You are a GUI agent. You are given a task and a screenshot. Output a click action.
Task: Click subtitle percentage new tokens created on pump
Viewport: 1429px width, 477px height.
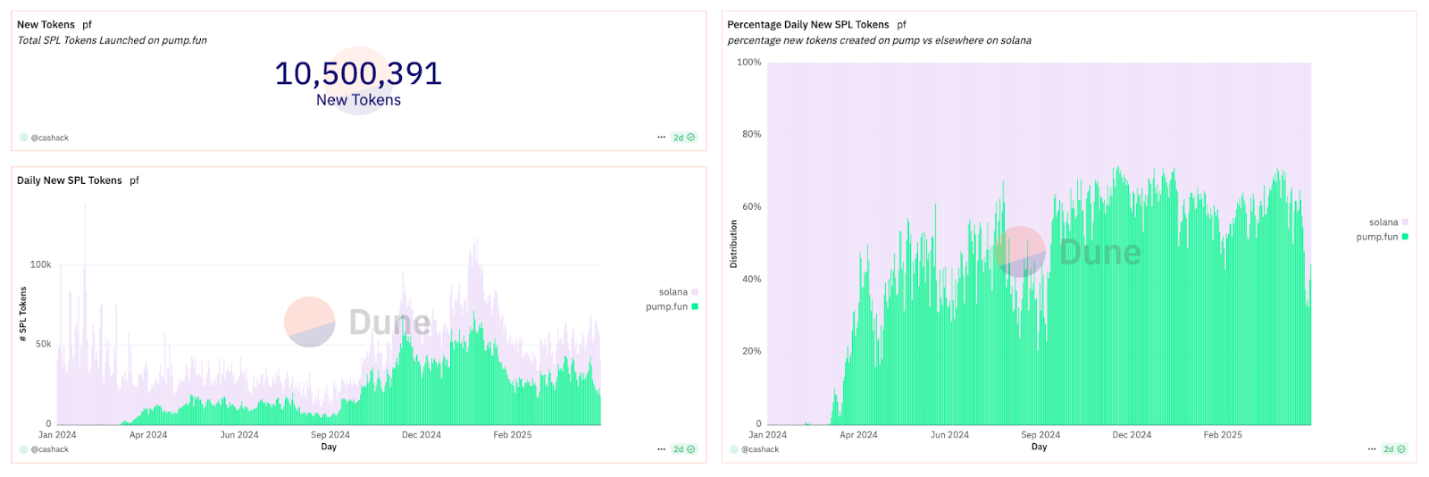(x=880, y=40)
